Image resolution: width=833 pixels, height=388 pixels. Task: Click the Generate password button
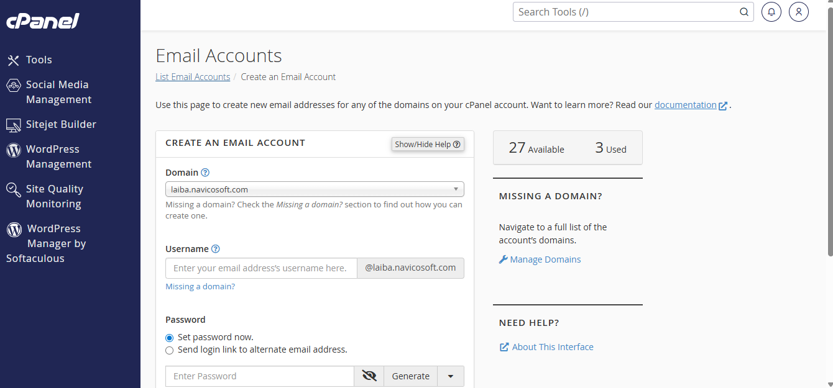[x=410, y=376]
